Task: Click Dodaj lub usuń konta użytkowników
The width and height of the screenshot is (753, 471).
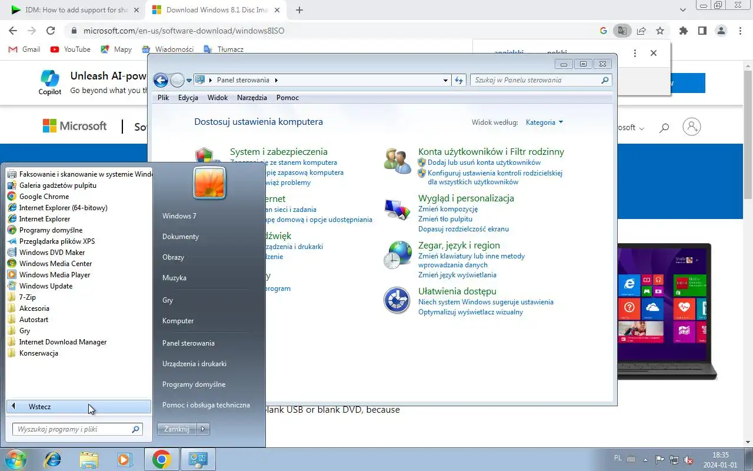Action: 484,162
